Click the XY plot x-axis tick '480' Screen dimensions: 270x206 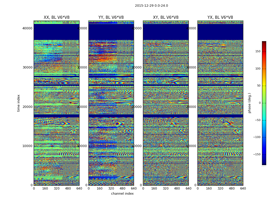pyautogui.click(x=177, y=188)
